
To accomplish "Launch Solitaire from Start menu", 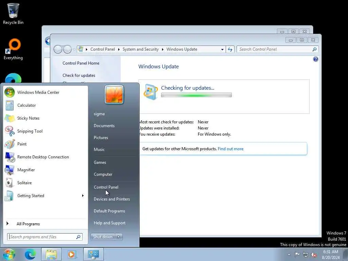I will point(46,182).
